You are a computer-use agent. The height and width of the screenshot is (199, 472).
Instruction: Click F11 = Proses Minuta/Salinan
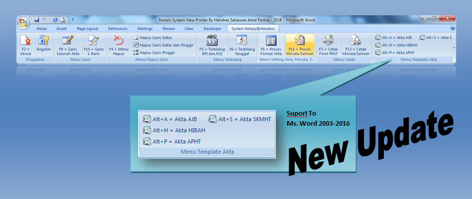300,45
